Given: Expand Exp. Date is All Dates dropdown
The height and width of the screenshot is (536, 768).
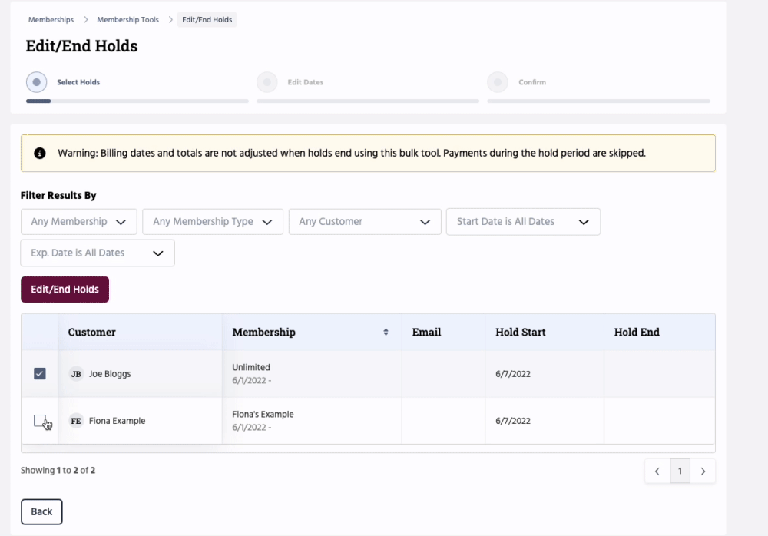Looking at the screenshot, I should coord(98,253).
